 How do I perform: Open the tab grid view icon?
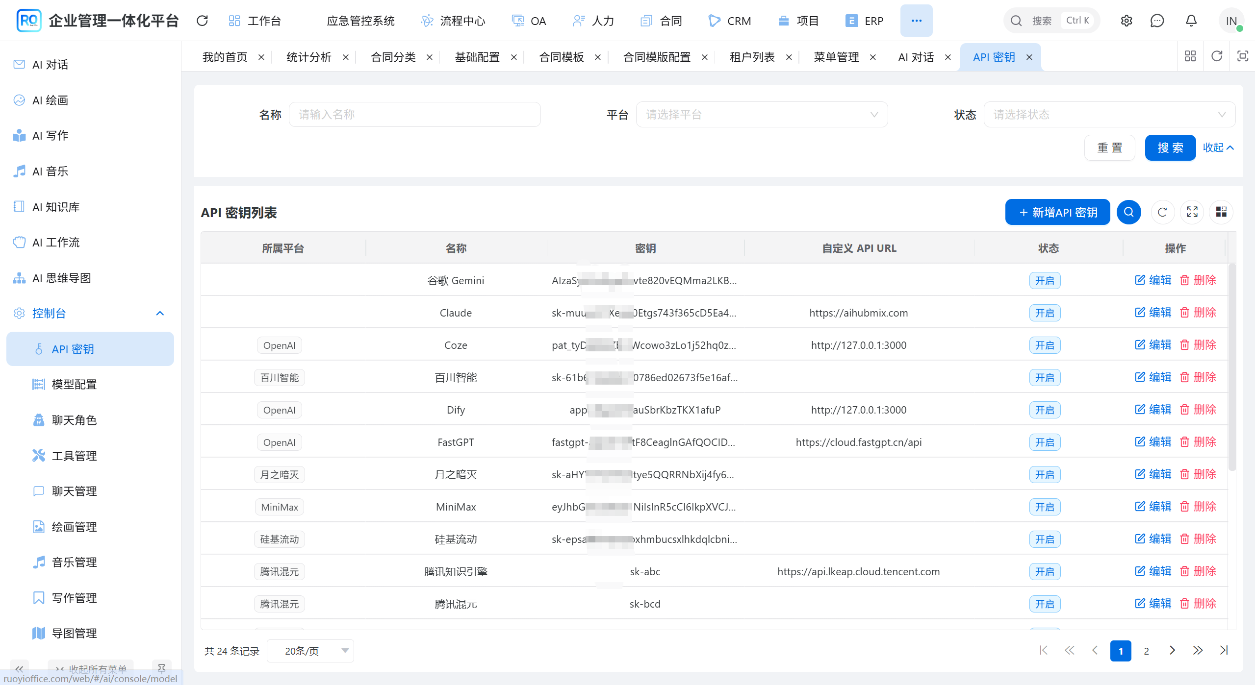coord(1190,56)
